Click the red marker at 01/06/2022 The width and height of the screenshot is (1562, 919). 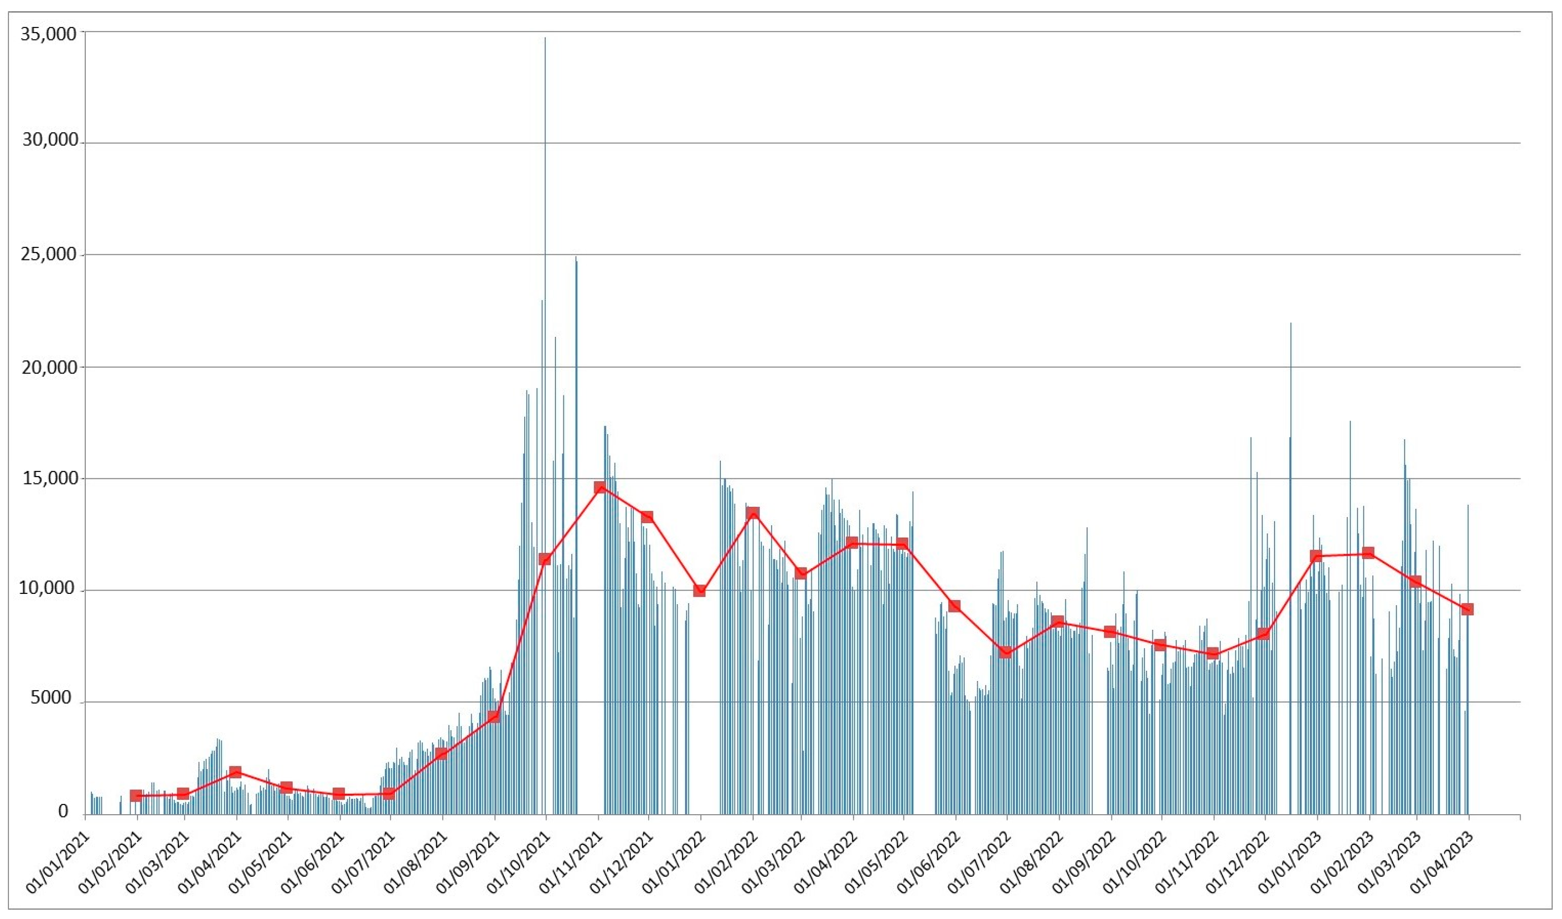point(954,606)
